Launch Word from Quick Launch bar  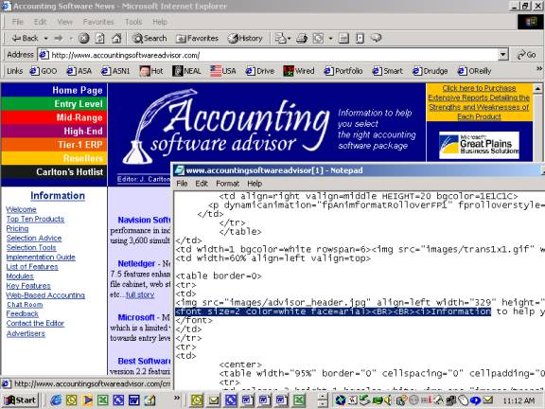coord(134,400)
